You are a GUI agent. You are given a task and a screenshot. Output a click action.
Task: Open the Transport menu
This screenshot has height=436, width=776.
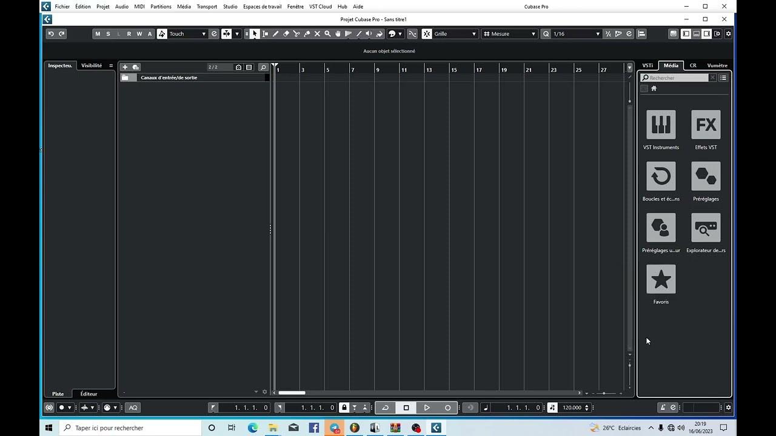[x=207, y=7]
